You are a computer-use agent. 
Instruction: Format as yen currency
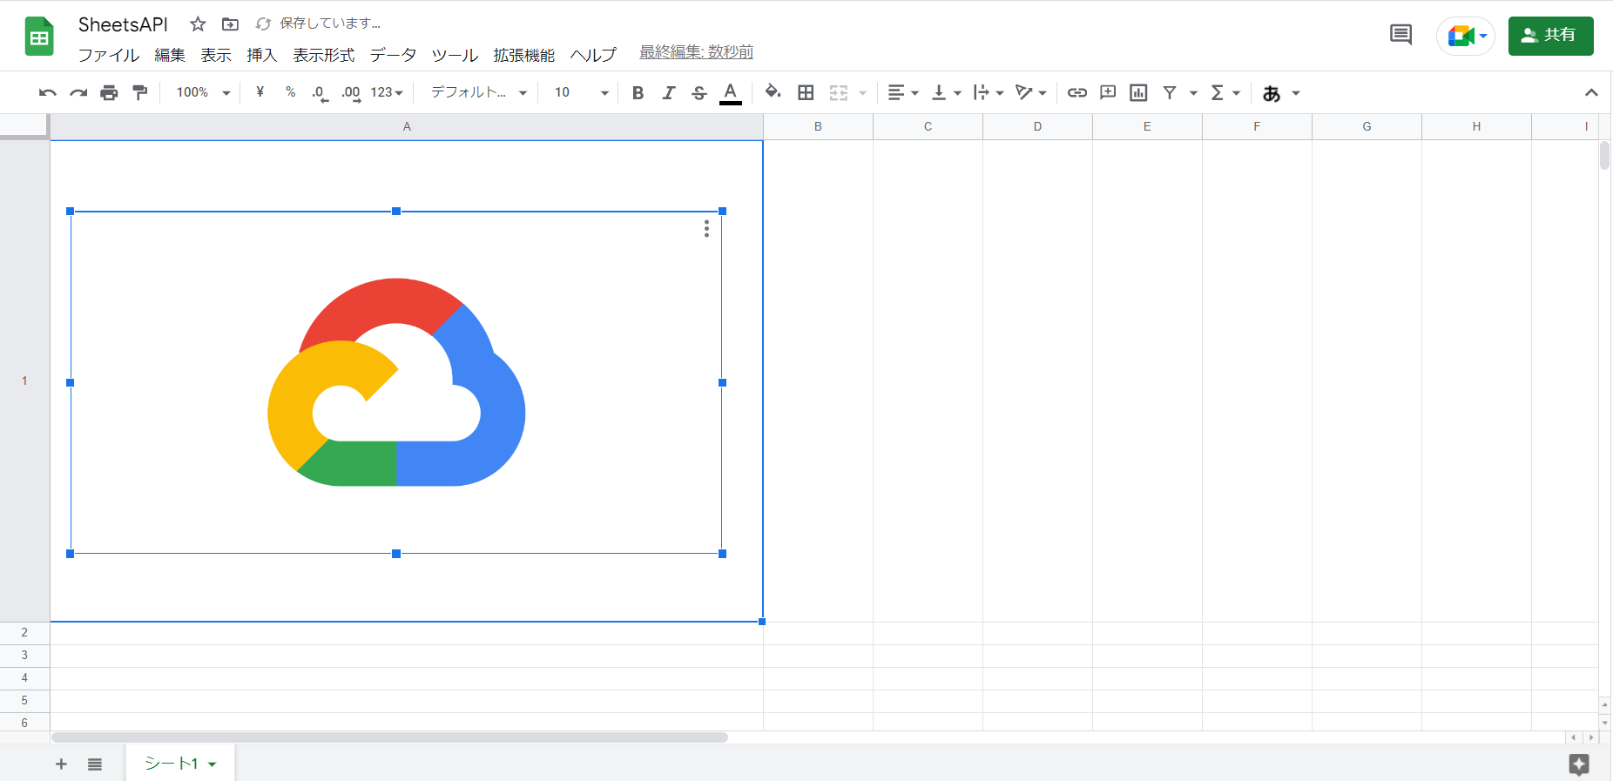(x=260, y=92)
